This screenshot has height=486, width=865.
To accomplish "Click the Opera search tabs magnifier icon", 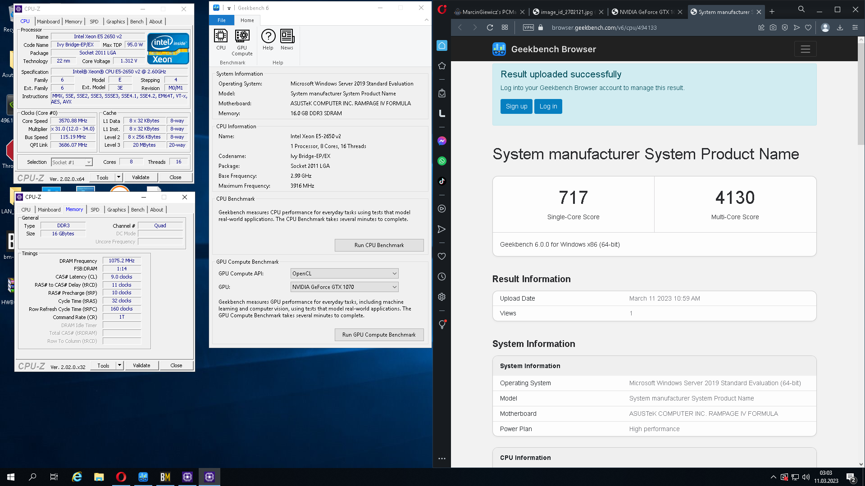I will pyautogui.click(x=801, y=9).
